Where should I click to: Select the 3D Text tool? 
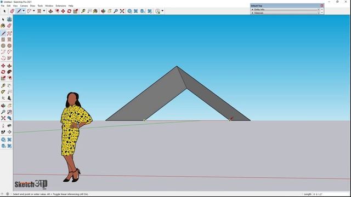click(9, 98)
